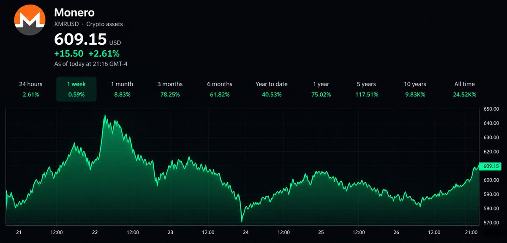Click date label 26 on time axis
Screen dimensions: 507x243
(396, 232)
